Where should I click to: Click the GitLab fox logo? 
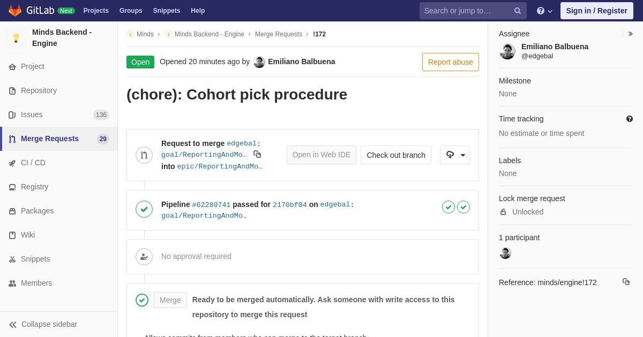point(15,11)
